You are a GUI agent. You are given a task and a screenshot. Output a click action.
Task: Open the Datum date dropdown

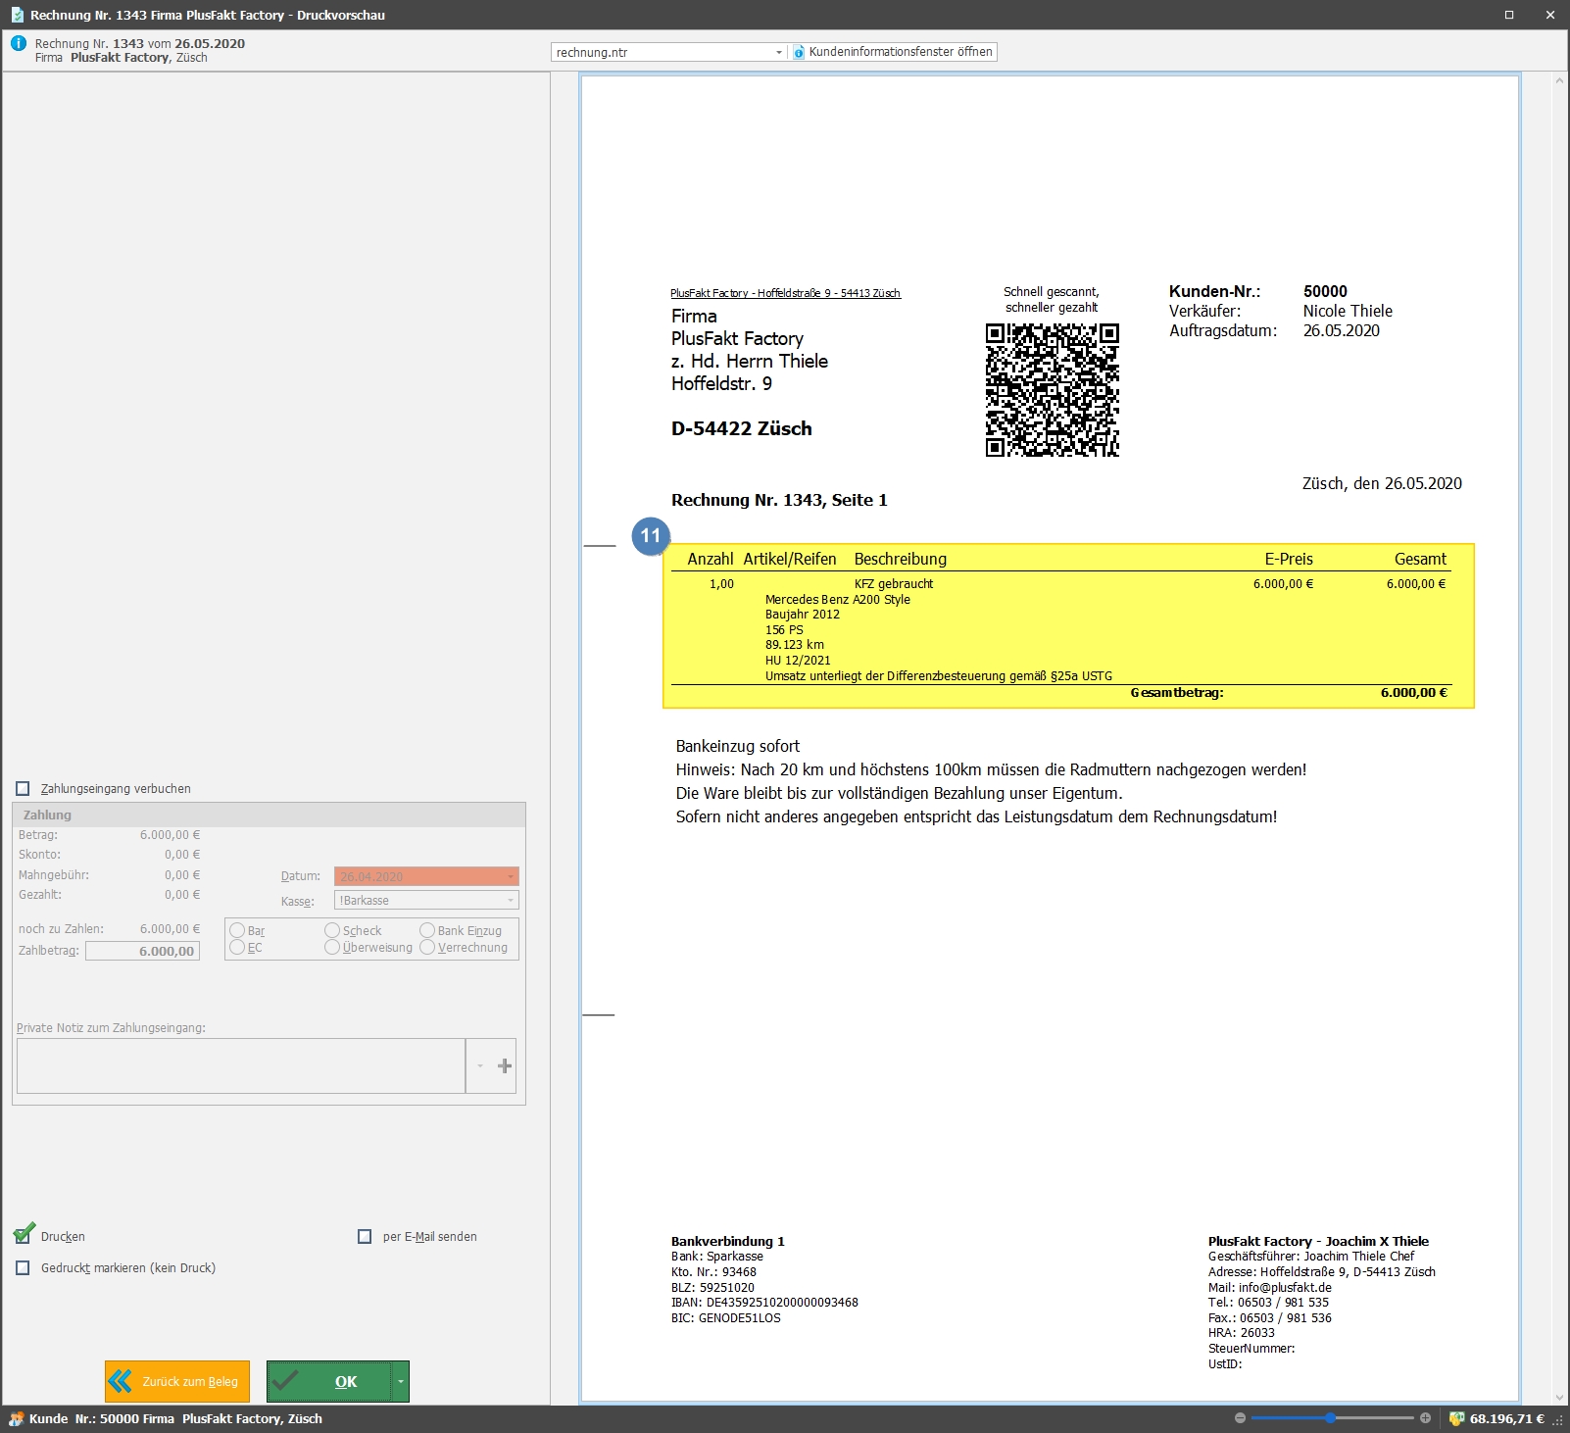pos(511,876)
